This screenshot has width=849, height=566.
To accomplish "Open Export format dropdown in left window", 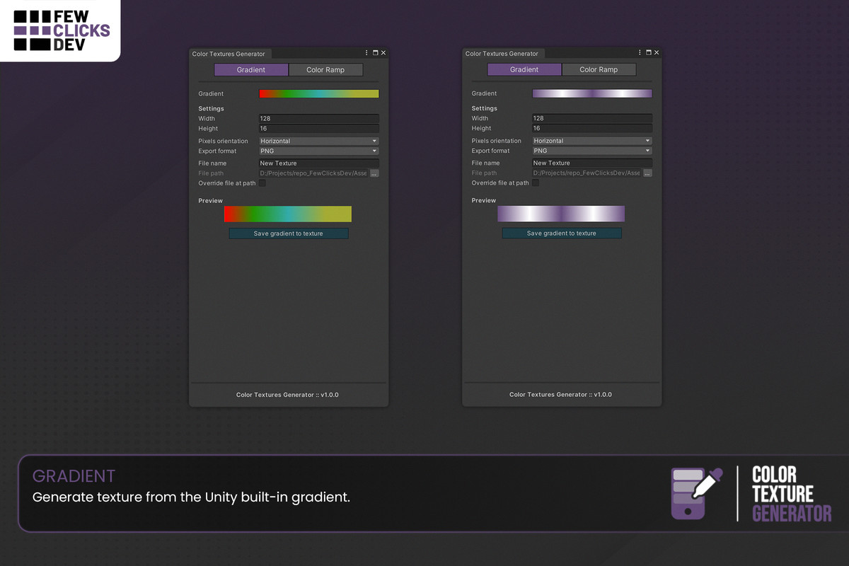I will point(319,151).
